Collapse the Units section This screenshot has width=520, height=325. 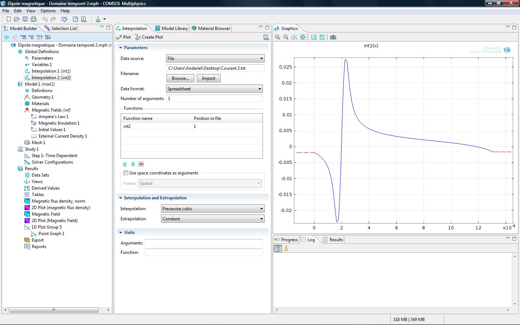(x=121, y=233)
